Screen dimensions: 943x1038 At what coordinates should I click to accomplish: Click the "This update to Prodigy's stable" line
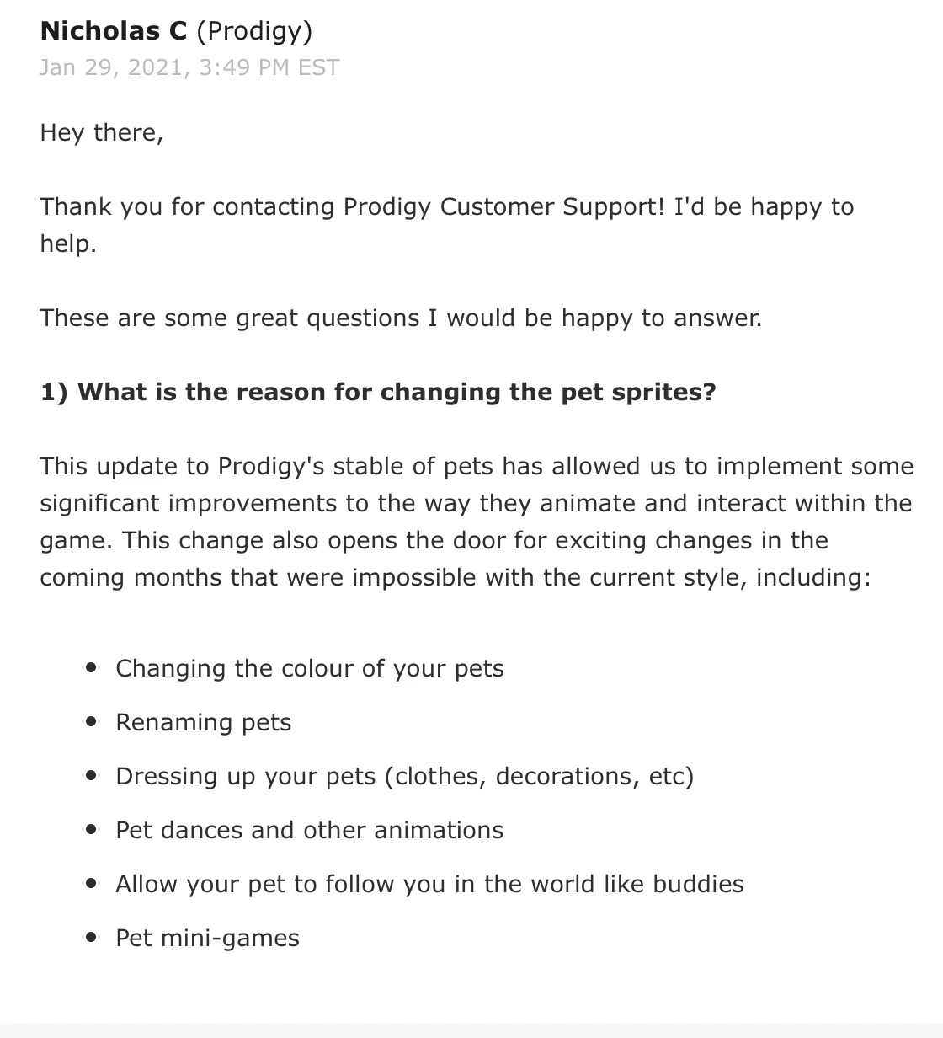pyautogui.click(x=476, y=467)
